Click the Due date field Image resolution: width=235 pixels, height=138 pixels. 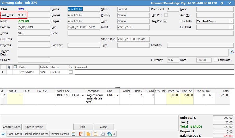click(84, 27)
